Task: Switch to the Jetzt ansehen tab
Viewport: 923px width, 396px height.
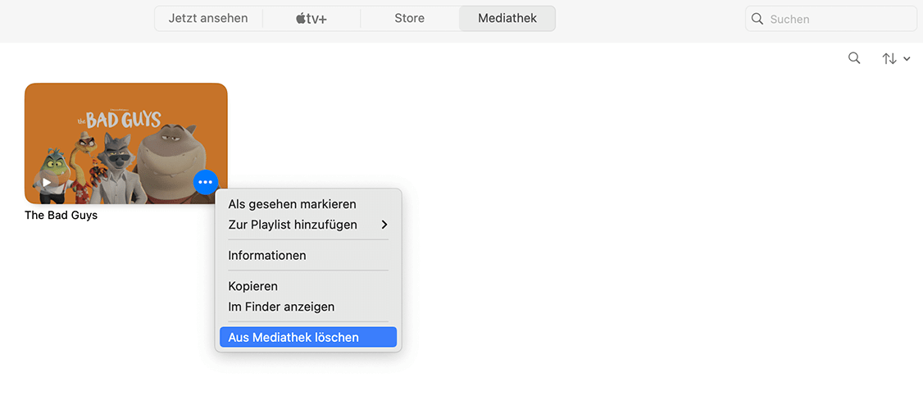Action: [208, 18]
